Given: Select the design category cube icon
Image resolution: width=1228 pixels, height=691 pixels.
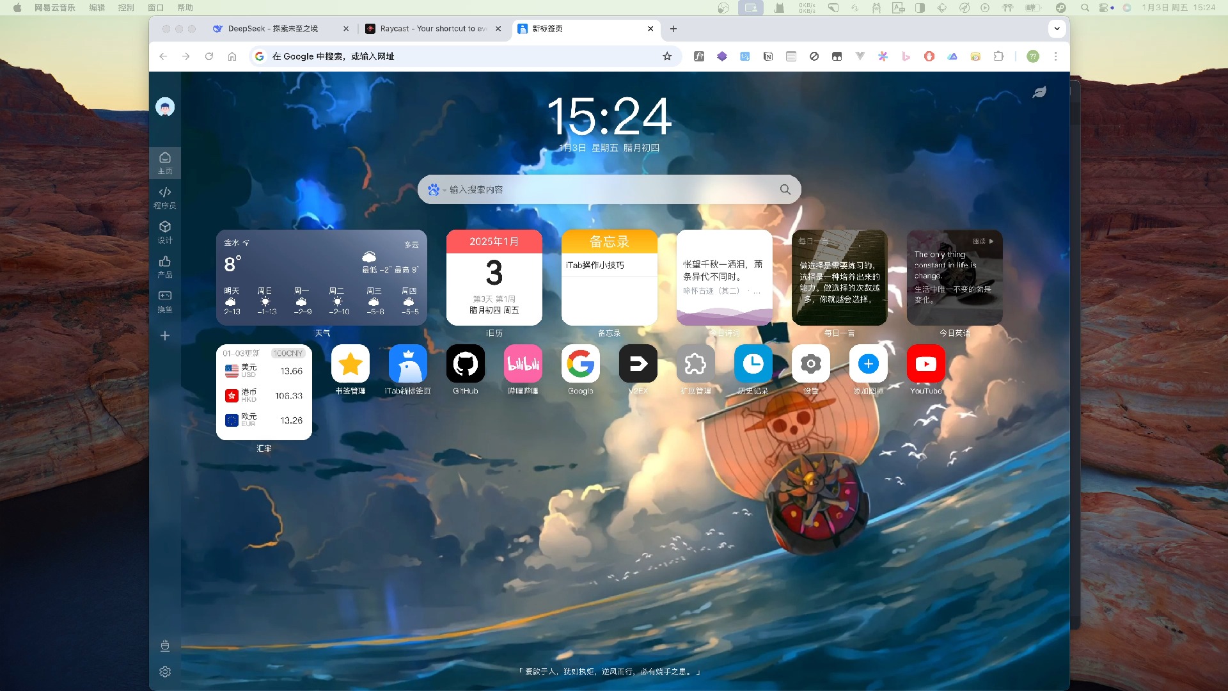Looking at the screenshot, I should 165,232.
